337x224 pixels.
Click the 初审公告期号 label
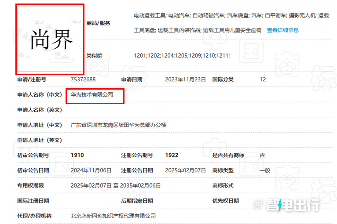click(33, 155)
